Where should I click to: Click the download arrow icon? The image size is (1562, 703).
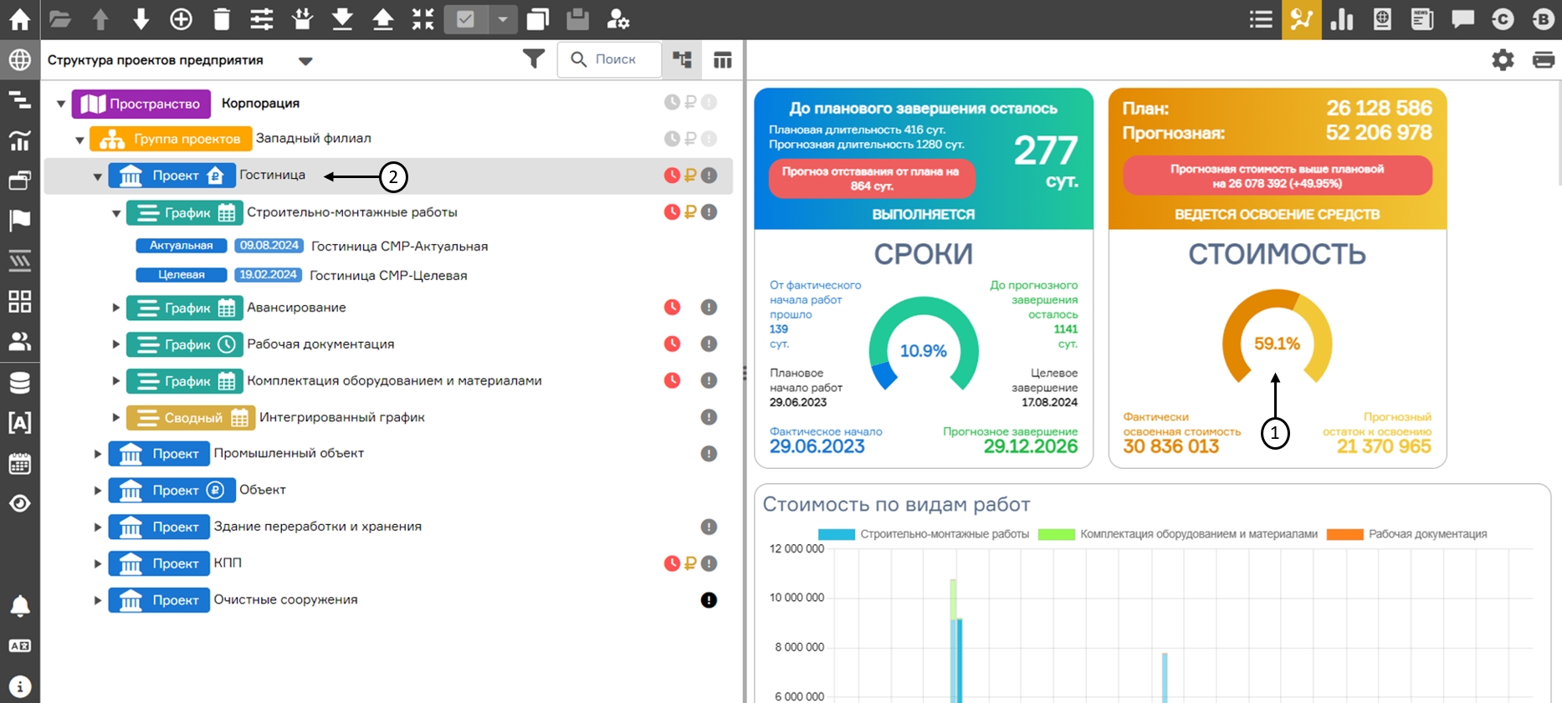[342, 19]
